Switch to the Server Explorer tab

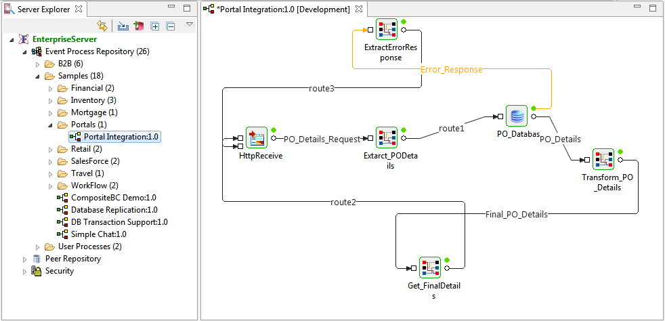[44, 9]
